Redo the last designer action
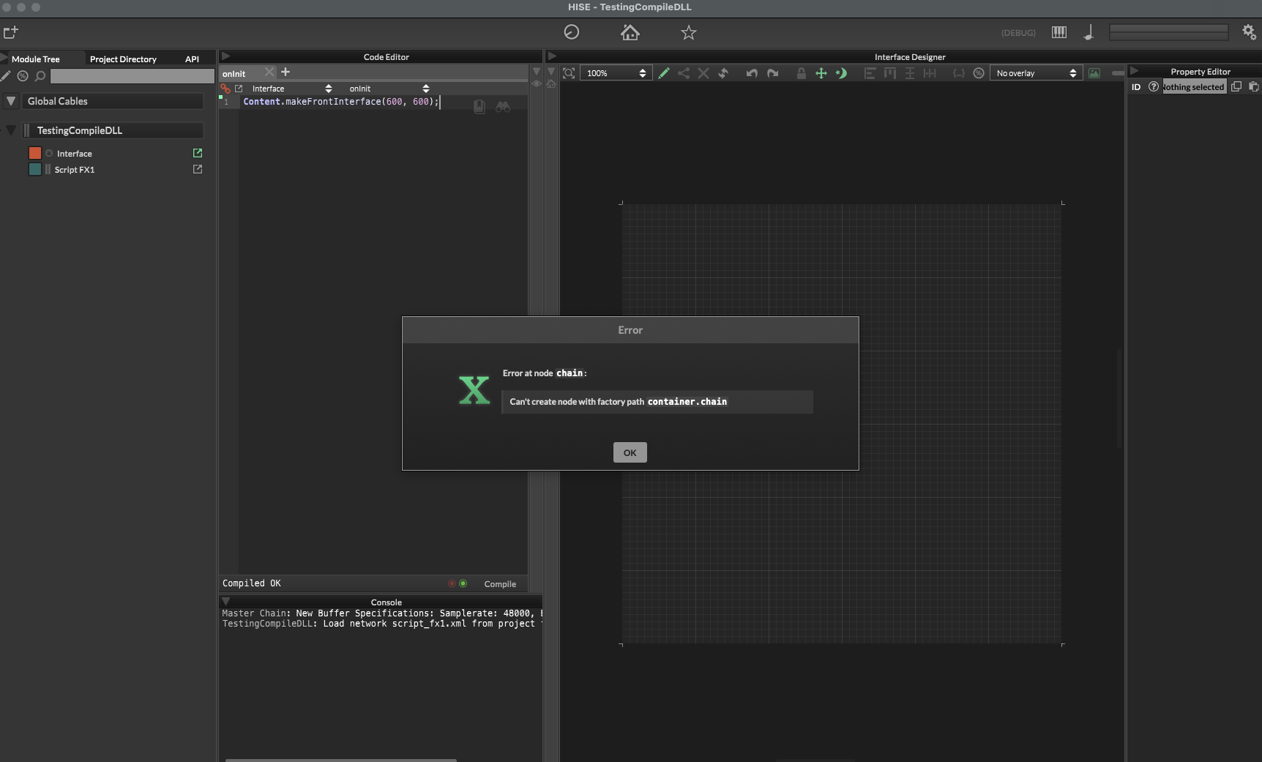1262x762 pixels. pyautogui.click(x=772, y=73)
